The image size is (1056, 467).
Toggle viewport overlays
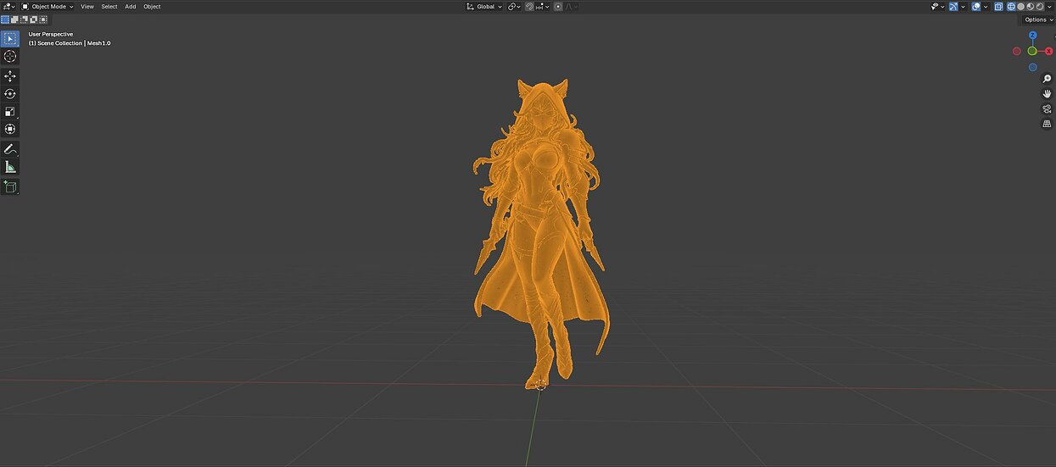pyautogui.click(x=976, y=7)
